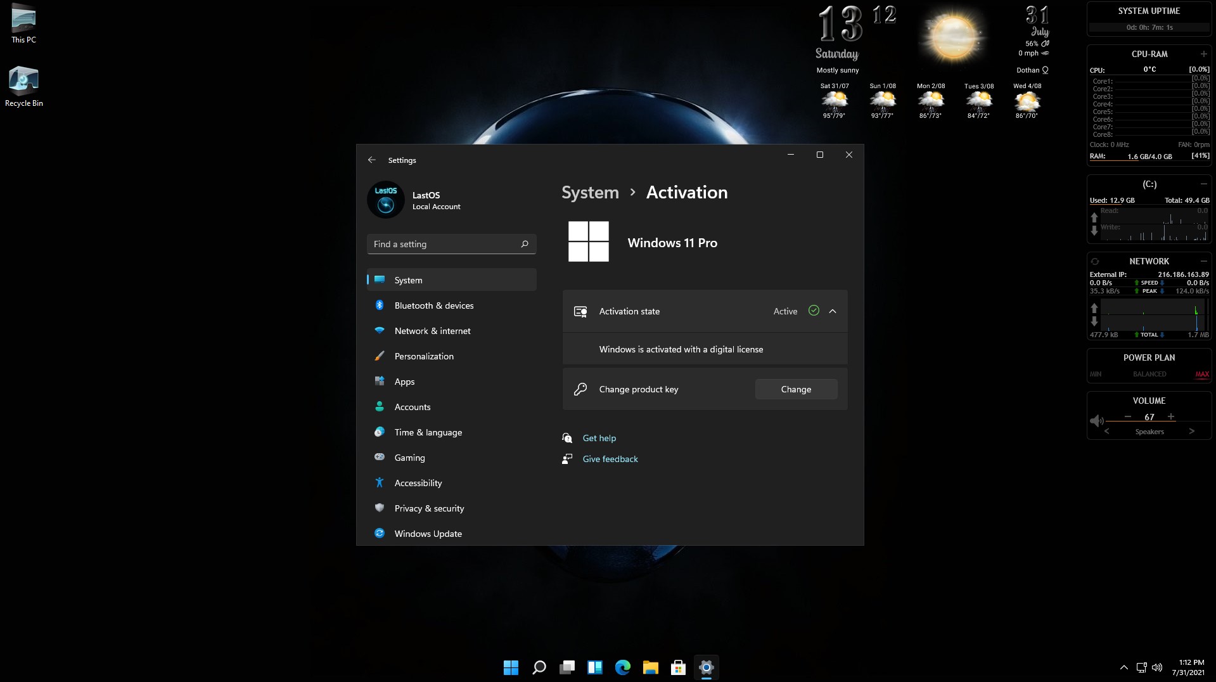Open the Give feedback link

point(610,459)
